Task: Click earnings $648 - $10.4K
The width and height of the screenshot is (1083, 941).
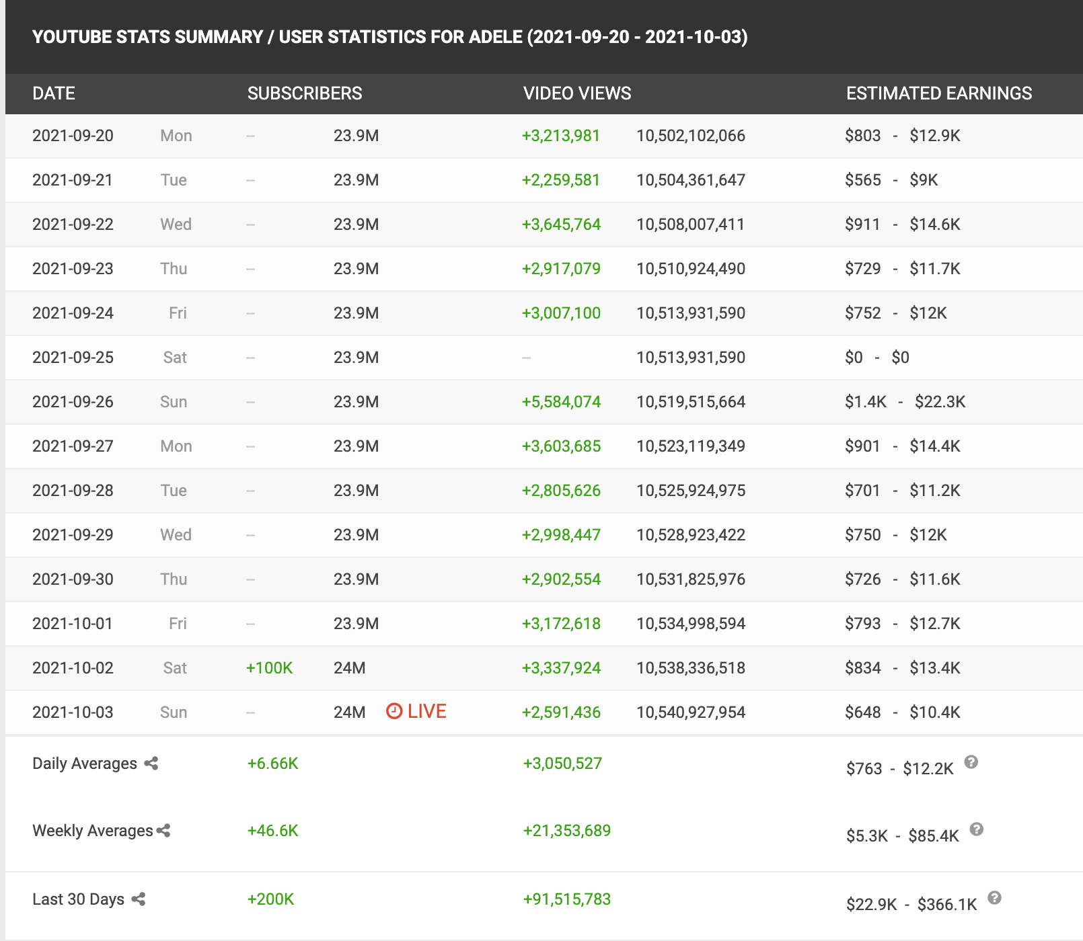Action: tap(903, 712)
